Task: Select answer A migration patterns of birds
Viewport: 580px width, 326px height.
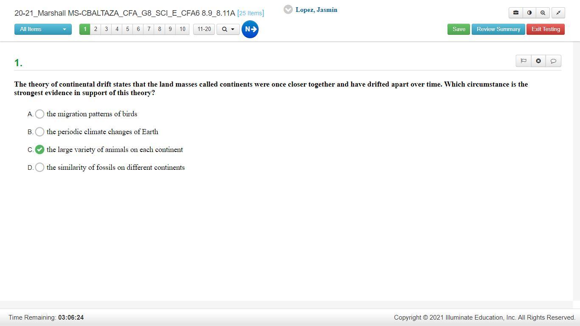Action: [x=39, y=114]
